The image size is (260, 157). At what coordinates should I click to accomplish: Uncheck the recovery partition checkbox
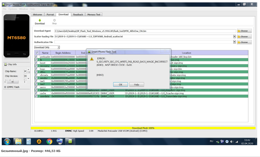tap(36, 66)
